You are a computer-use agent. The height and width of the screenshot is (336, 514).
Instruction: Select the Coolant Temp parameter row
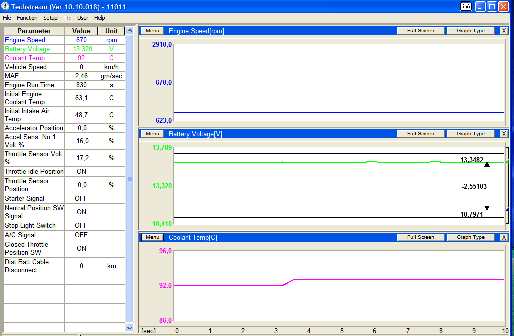(x=64, y=58)
